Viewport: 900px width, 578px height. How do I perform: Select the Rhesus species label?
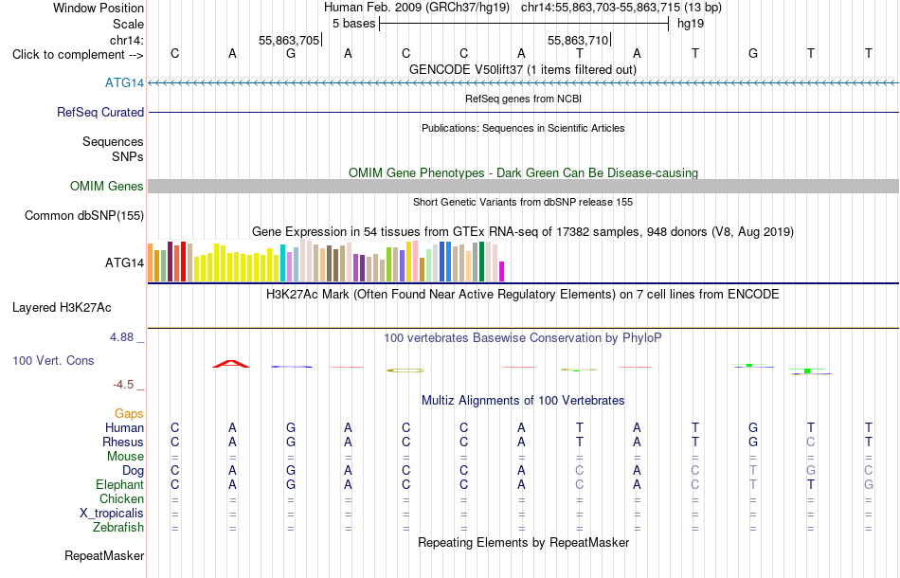point(123,442)
